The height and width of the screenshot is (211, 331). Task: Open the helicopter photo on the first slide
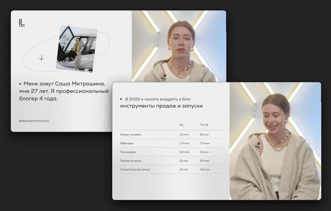point(76,49)
